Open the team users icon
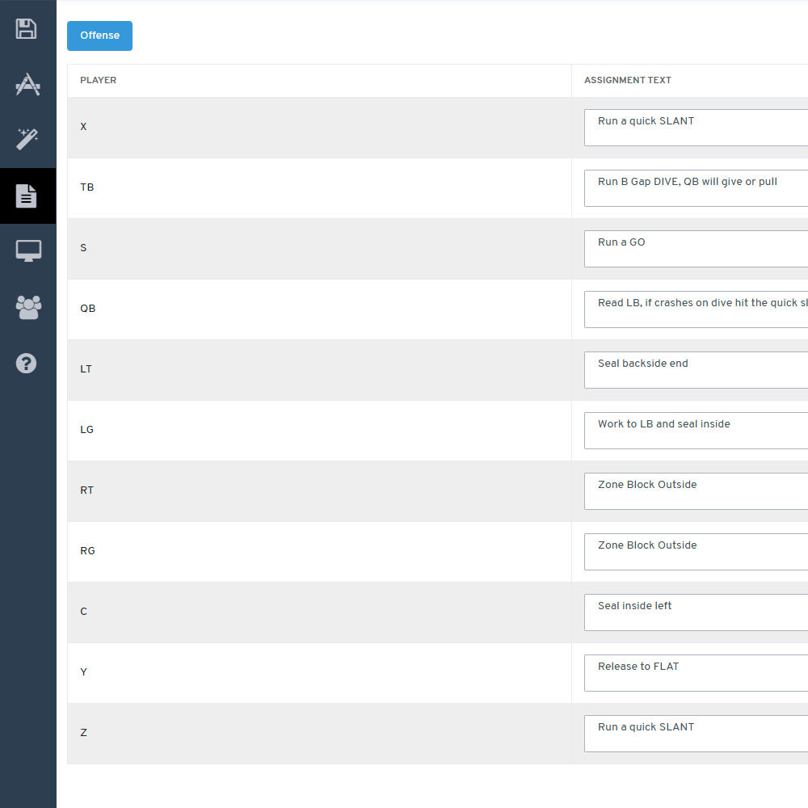This screenshot has width=808, height=808. (x=28, y=308)
